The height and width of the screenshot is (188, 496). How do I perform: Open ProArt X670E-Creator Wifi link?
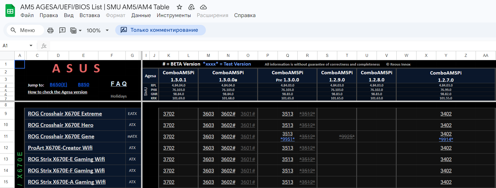tap(60, 148)
